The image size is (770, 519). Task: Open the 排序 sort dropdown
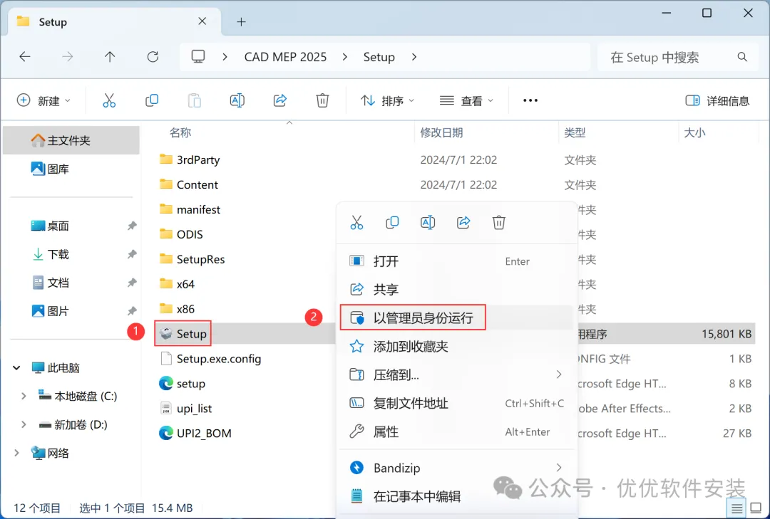click(x=387, y=100)
